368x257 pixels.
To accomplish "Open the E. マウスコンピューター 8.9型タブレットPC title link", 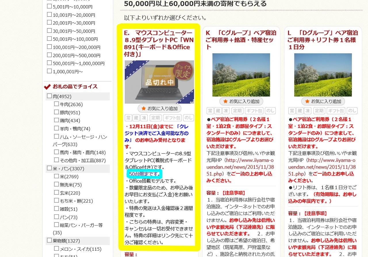I will 159,43.
